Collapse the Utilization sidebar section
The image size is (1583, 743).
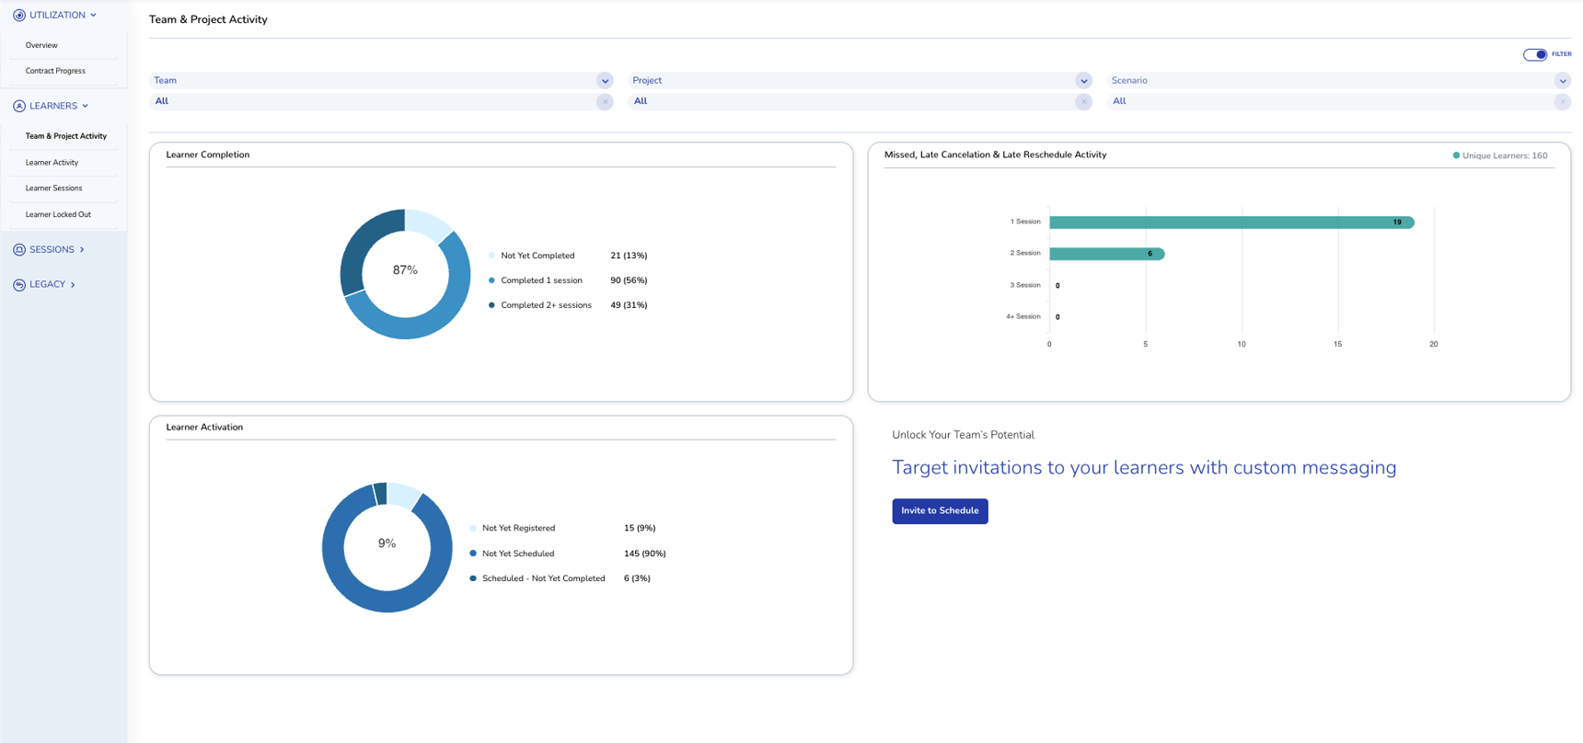tap(93, 16)
